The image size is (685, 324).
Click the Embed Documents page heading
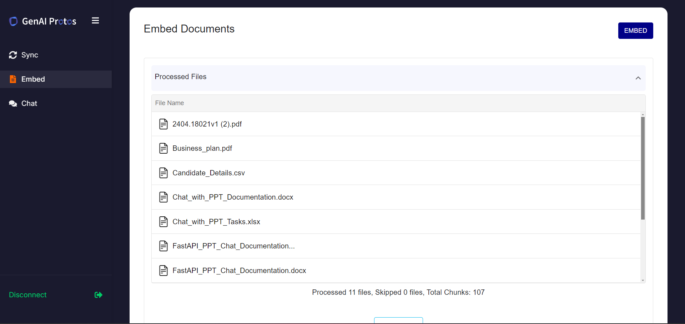[x=189, y=29]
